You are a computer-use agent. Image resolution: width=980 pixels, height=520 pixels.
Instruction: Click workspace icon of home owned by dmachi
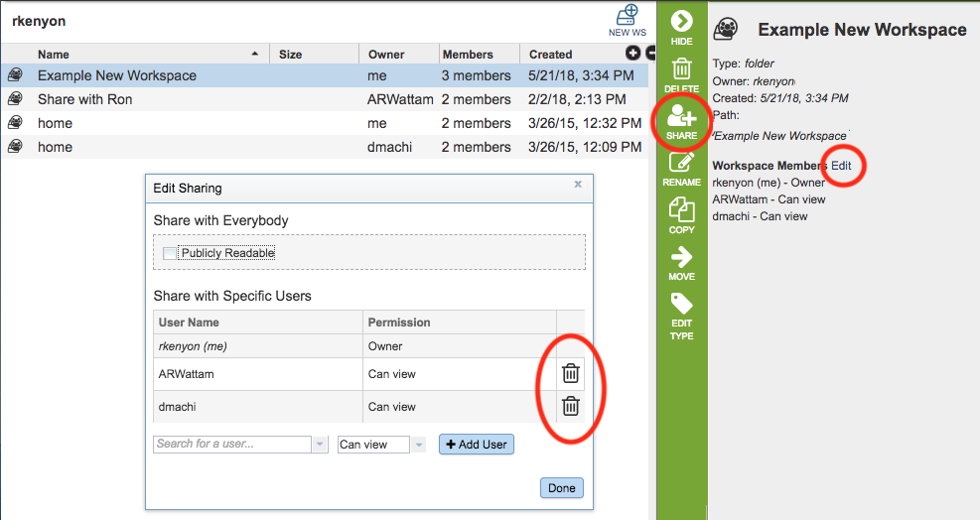pyautogui.click(x=15, y=146)
